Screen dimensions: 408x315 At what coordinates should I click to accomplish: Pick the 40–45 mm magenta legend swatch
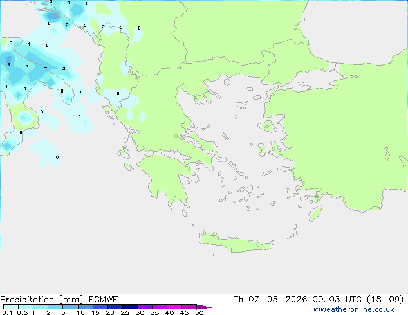(x=174, y=307)
